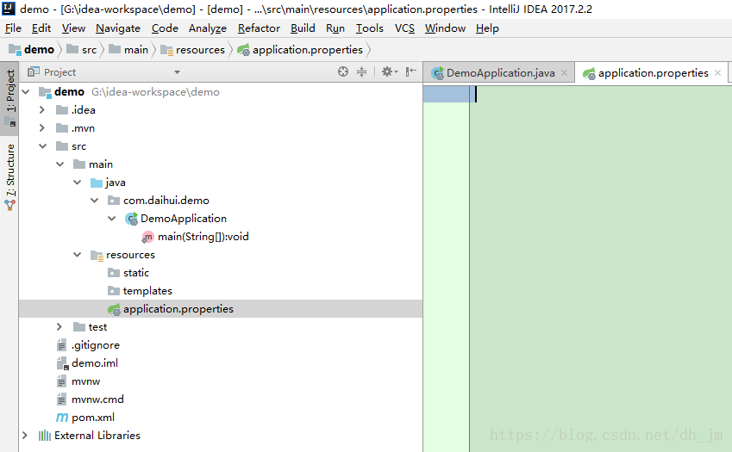The image size is (732, 452).
Task: Collapse the main folder node
Action: point(60,164)
